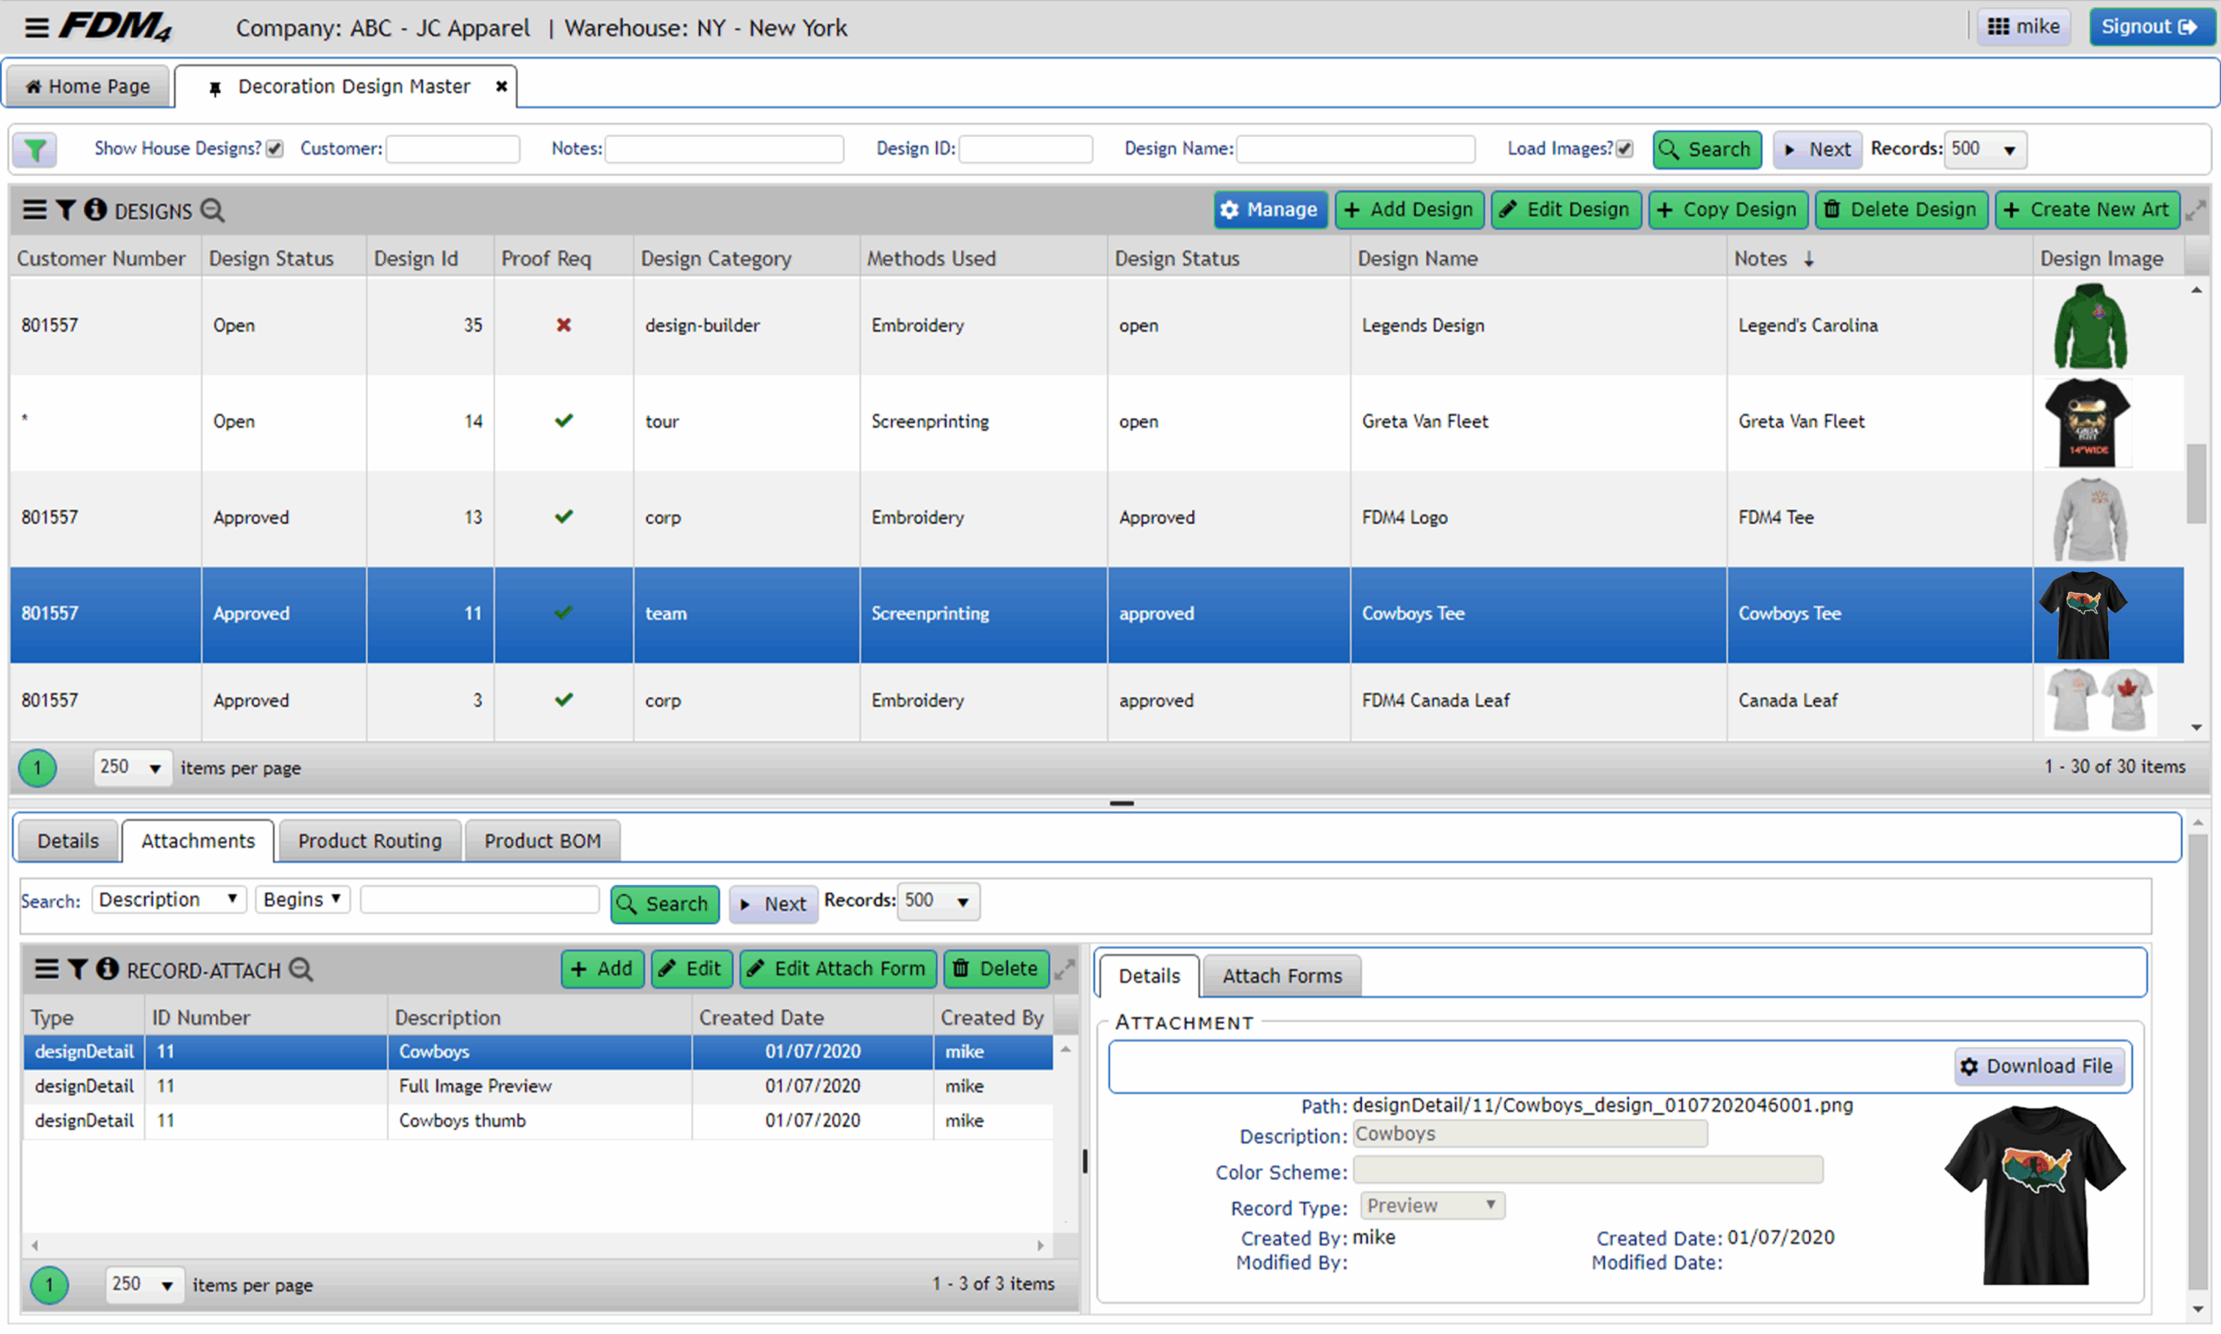Click the Download File button
Viewport: 2221px width, 1334px height.
coord(2038,1066)
